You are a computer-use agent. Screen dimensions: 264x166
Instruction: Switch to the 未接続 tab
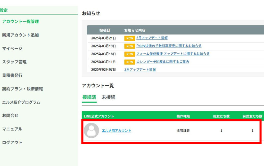108,97
